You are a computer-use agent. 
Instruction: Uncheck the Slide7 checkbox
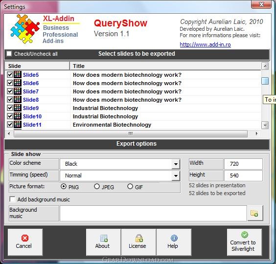(10, 91)
